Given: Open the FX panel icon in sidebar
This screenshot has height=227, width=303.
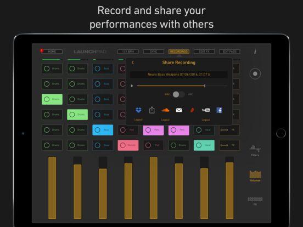Looking at the screenshot, I should point(255,201).
